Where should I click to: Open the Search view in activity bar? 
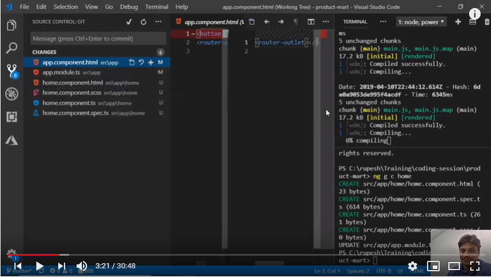tap(12, 48)
